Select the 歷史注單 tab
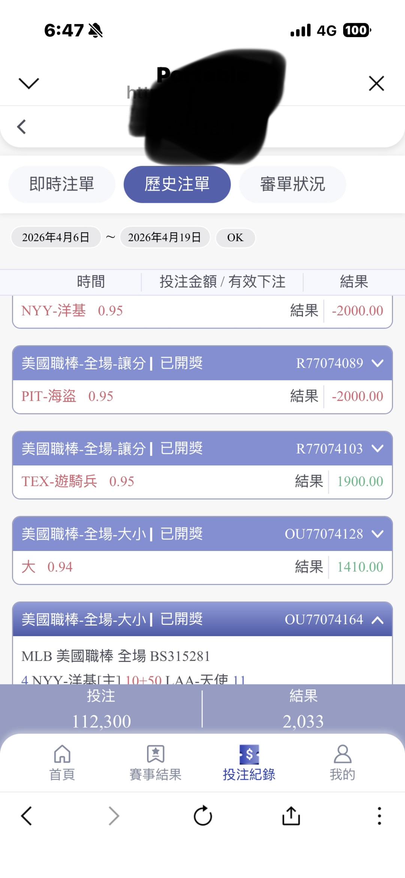405x878 pixels. coord(177,184)
